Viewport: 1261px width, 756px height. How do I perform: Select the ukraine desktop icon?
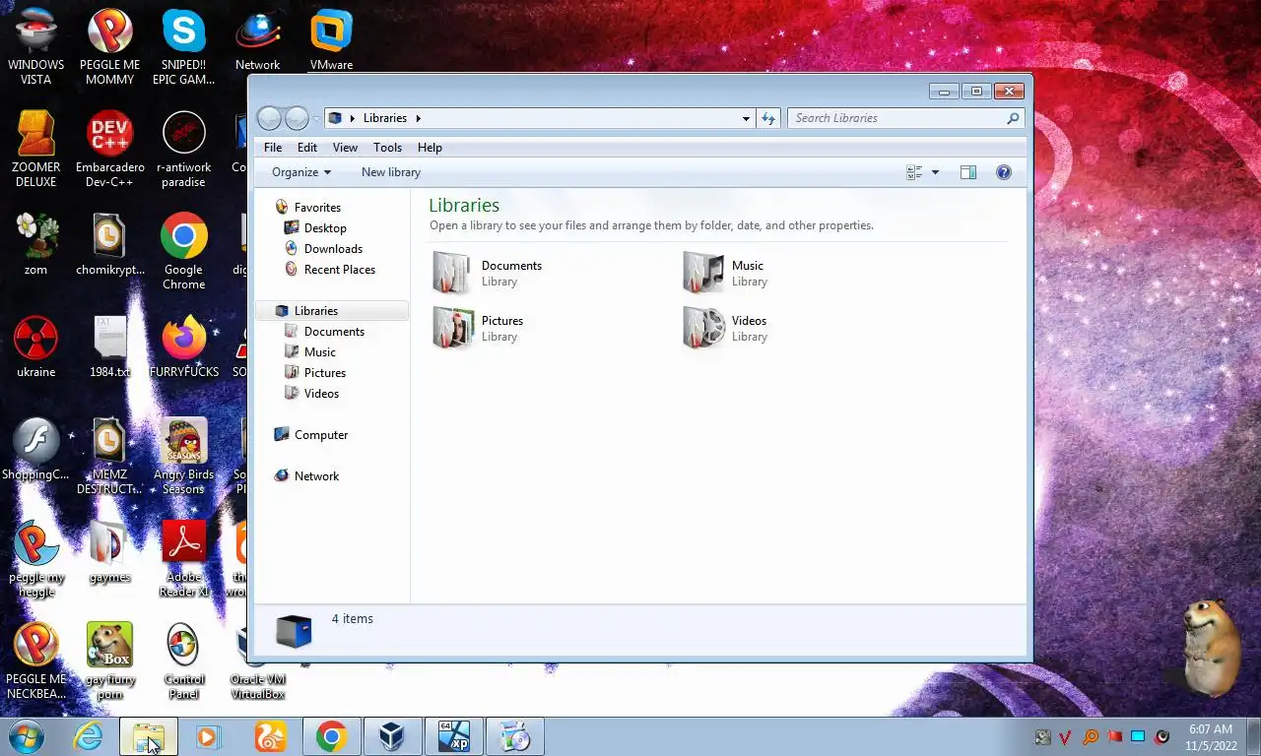click(x=36, y=346)
